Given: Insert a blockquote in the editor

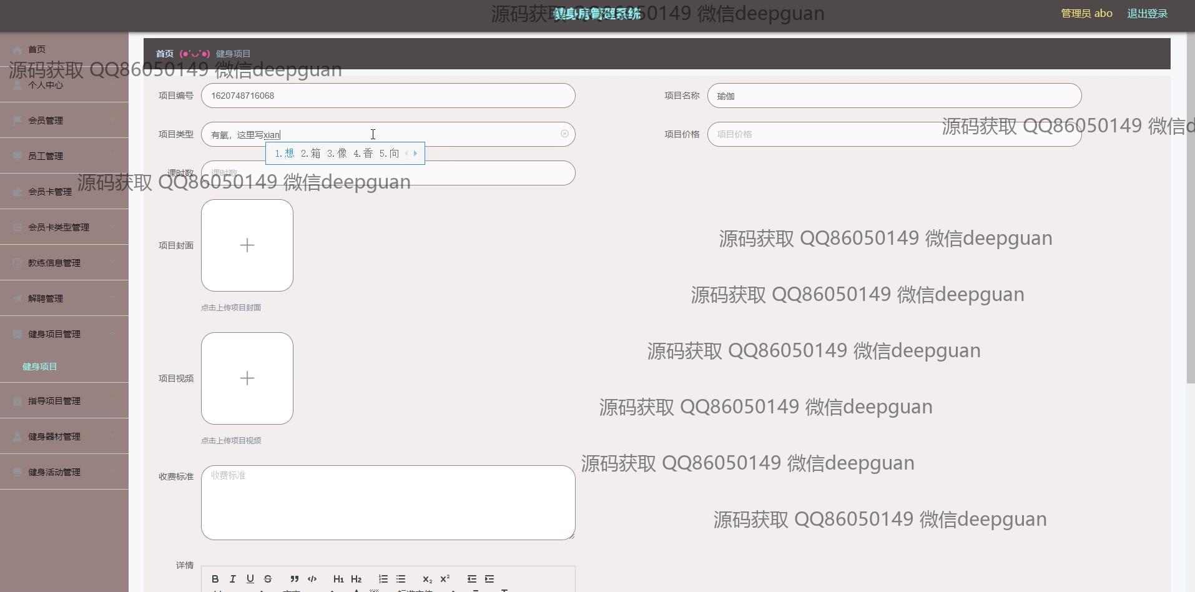Looking at the screenshot, I should (x=295, y=579).
